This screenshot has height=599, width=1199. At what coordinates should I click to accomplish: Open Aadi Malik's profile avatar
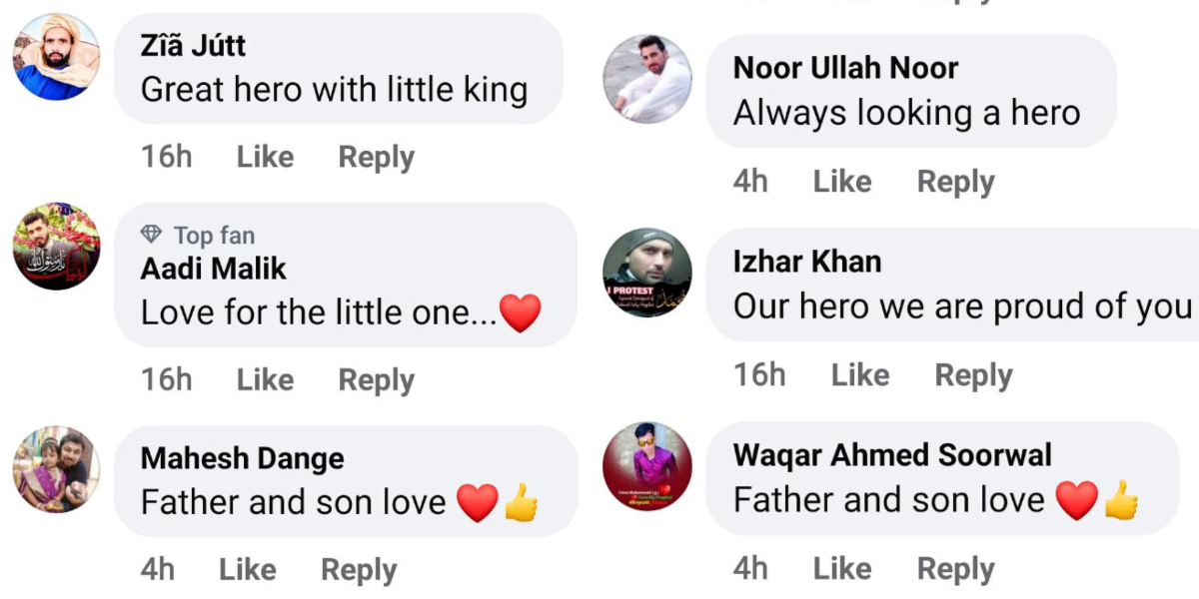[56, 247]
